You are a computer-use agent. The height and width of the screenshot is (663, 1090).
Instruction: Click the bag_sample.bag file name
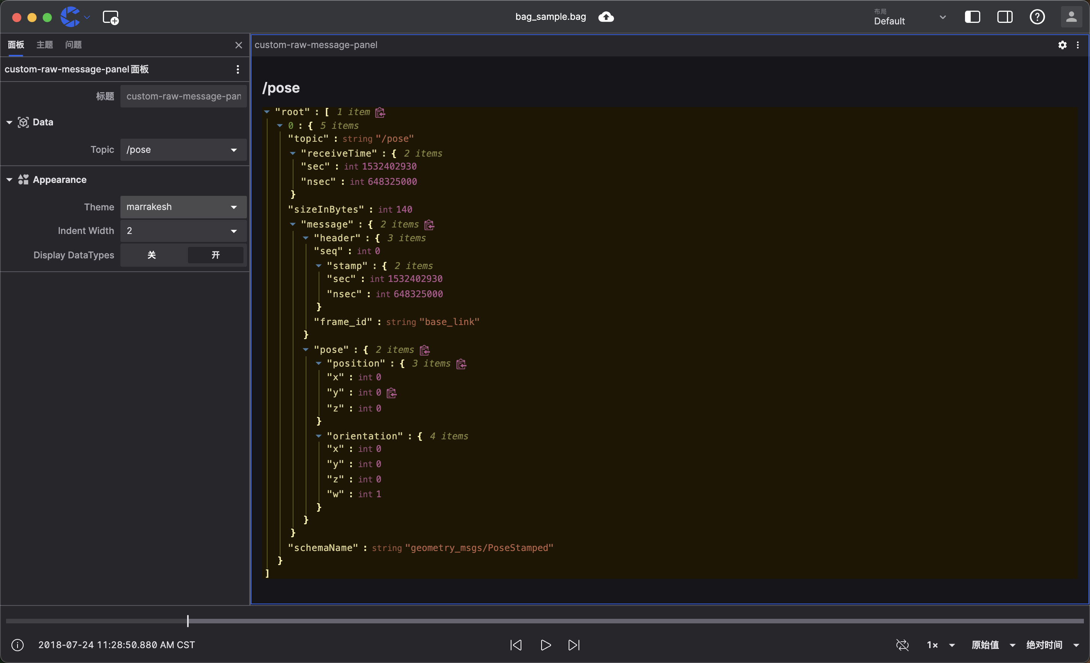tap(550, 17)
